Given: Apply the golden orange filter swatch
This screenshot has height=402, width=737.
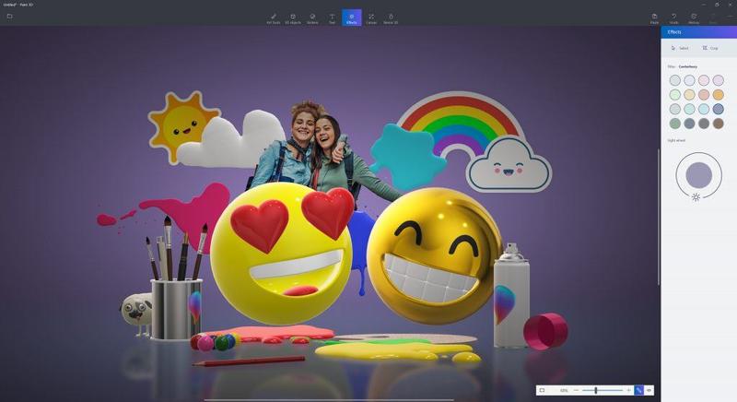Looking at the screenshot, I should (719, 94).
